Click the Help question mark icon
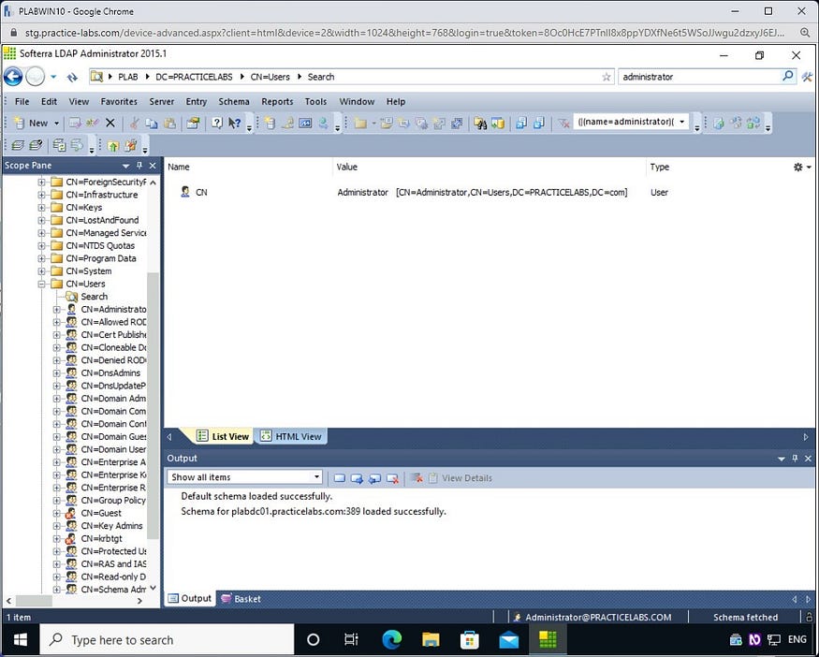The image size is (819, 657). [x=217, y=124]
